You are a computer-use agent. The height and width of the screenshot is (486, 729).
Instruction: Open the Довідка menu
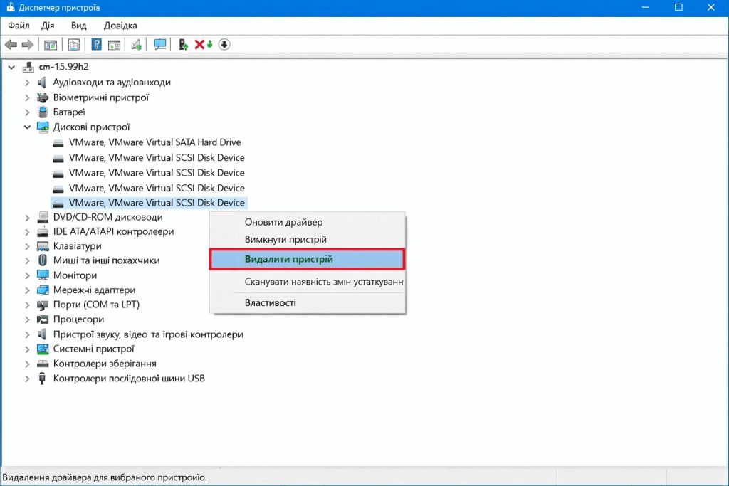(120, 26)
